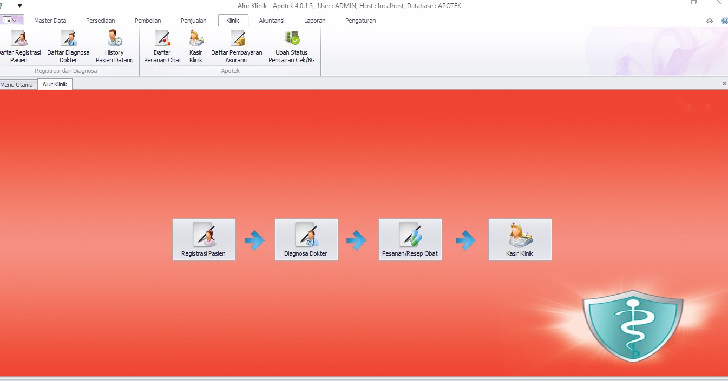Screen dimensions: 728x381
Task: Switch to the Persediaan ribbon tab
Action: pos(101,21)
